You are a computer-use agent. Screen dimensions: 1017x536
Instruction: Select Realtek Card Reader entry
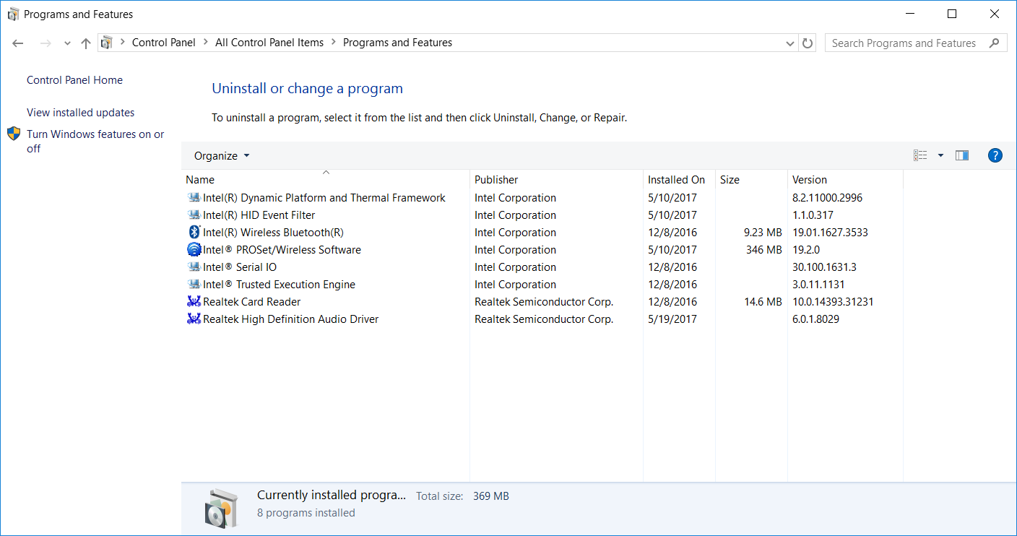251,302
